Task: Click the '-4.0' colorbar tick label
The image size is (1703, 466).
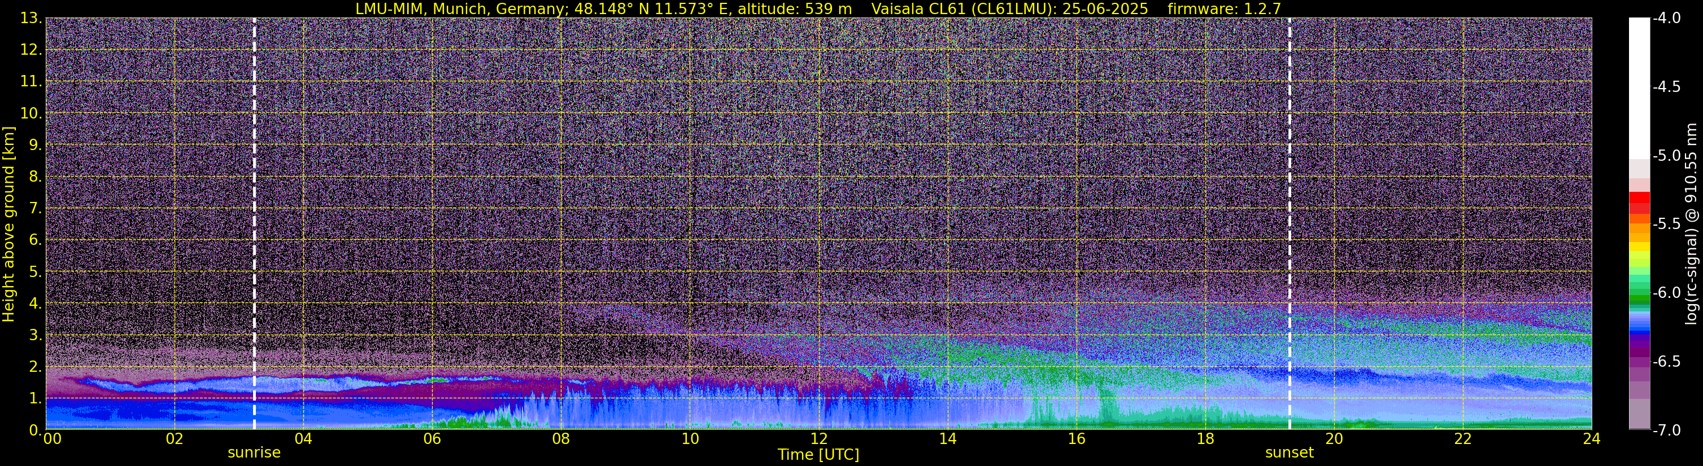Action: tap(1667, 19)
